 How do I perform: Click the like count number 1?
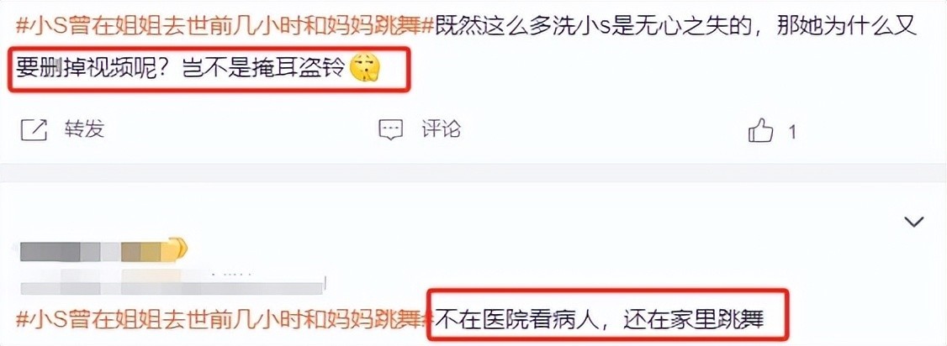pos(792,131)
